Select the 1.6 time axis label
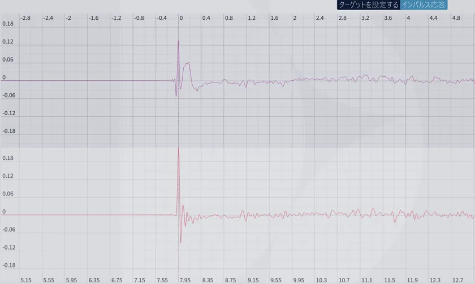 [x=274, y=18]
